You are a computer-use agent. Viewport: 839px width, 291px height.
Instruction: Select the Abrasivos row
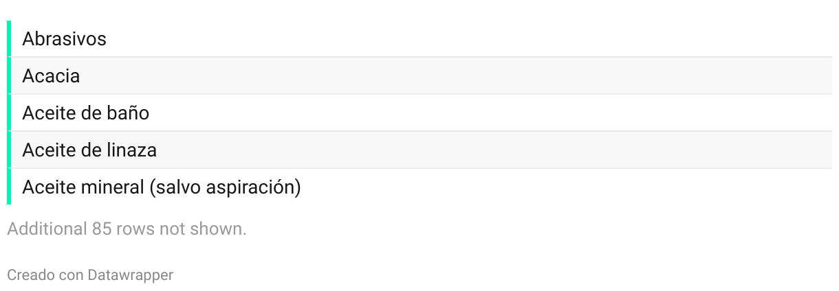click(419, 39)
